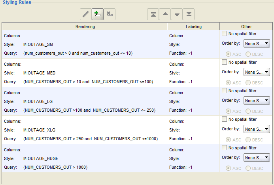Click the Rendering column header
The height and width of the screenshot is (185, 274).
[x=85, y=27]
